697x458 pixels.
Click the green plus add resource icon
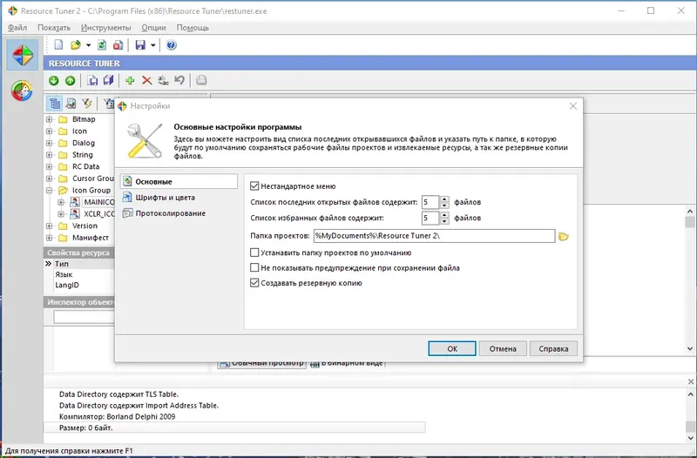tap(130, 80)
